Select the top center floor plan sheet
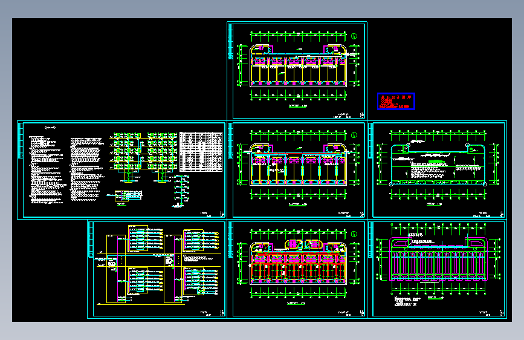Viewport: 524px width, 340px height. [x=297, y=71]
